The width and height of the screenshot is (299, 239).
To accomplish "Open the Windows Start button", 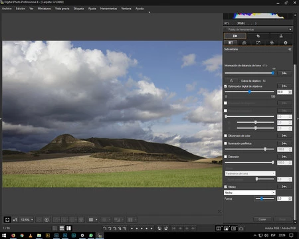I will [4, 236].
